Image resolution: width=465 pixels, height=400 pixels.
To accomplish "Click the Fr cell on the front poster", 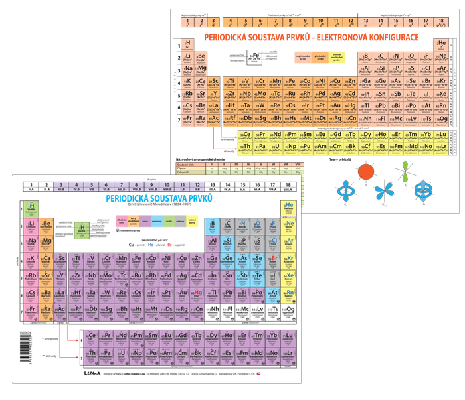I will (31, 312).
